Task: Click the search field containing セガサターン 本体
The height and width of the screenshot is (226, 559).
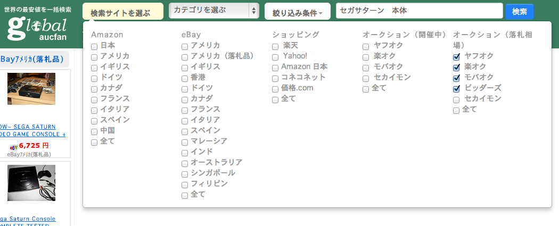Action: (x=419, y=11)
